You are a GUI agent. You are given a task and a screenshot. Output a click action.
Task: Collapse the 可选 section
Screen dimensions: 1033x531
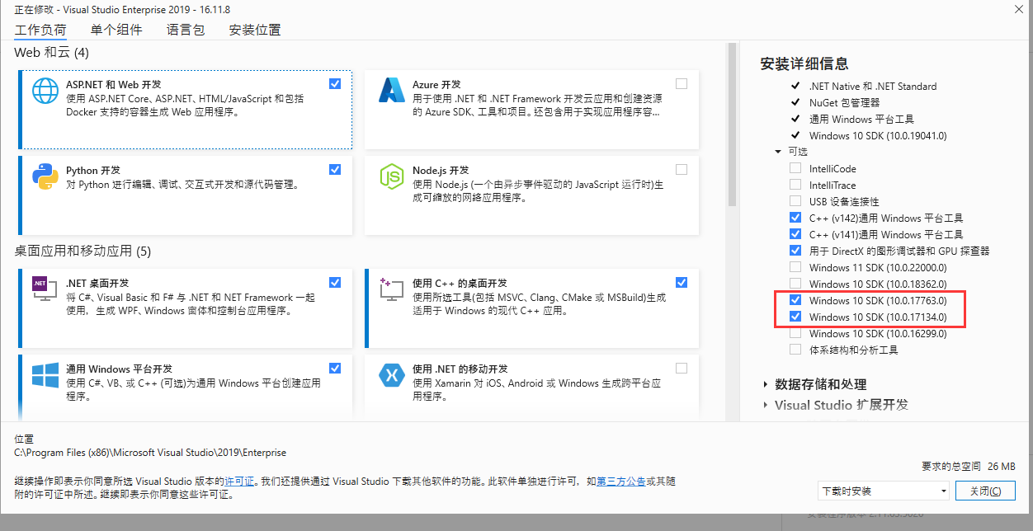778,152
